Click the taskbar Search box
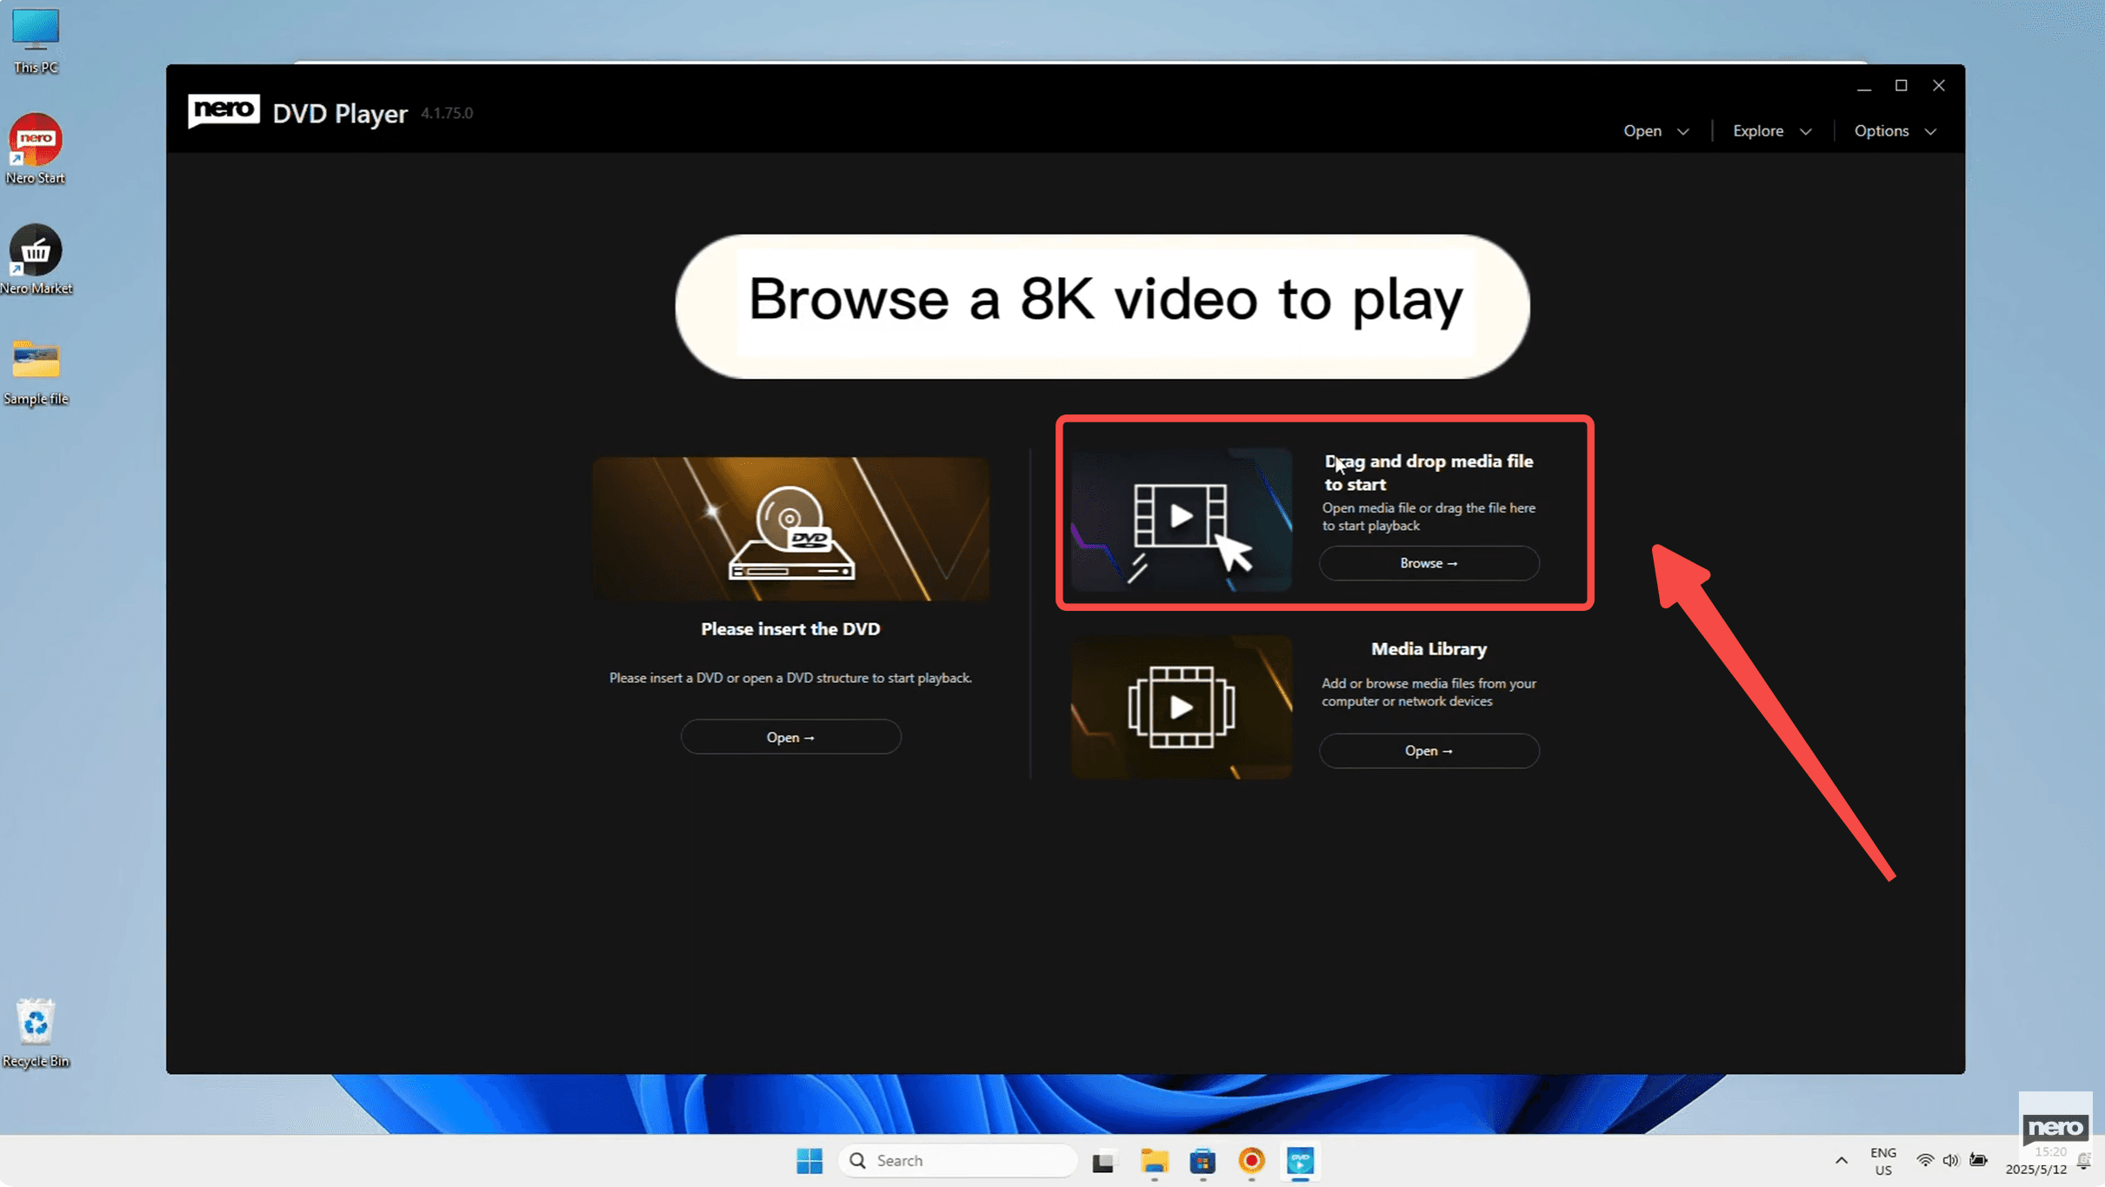 tap(957, 1161)
